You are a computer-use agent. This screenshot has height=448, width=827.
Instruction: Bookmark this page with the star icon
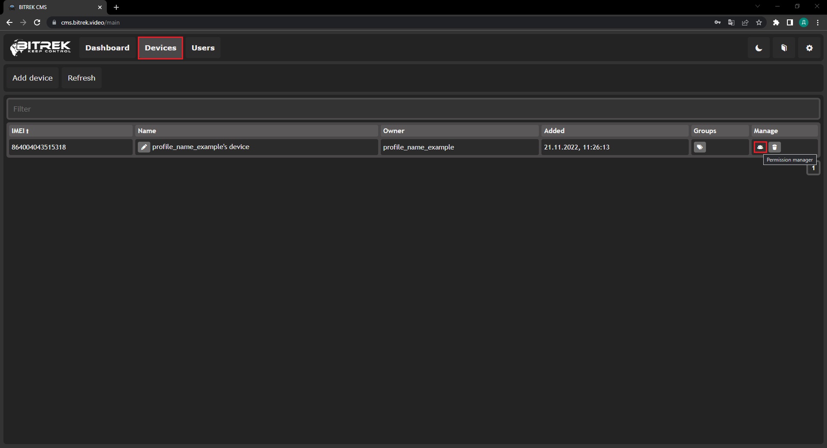click(759, 22)
